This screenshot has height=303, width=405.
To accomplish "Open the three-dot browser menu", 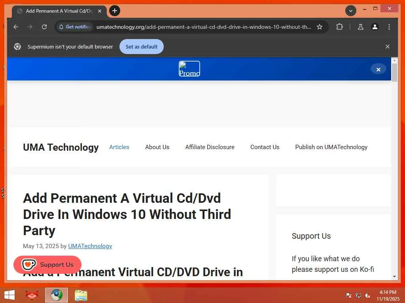I will pyautogui.click(x=389, y=27).
